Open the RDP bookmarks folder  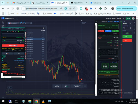click(11, 14)
